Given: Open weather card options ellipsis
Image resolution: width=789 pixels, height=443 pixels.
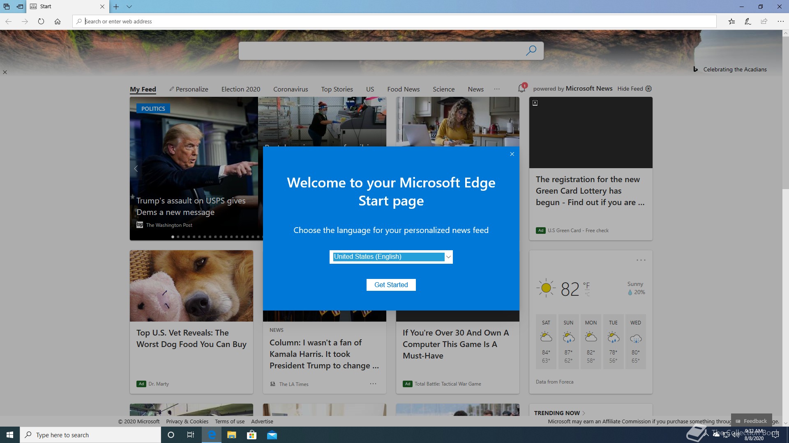Looking at the screenshot, I should coord(641,260).
